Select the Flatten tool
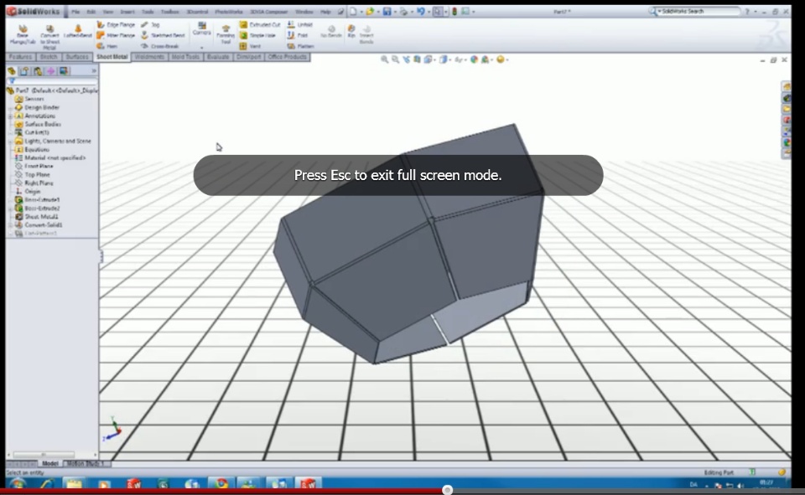 click(x=300, y=46)
